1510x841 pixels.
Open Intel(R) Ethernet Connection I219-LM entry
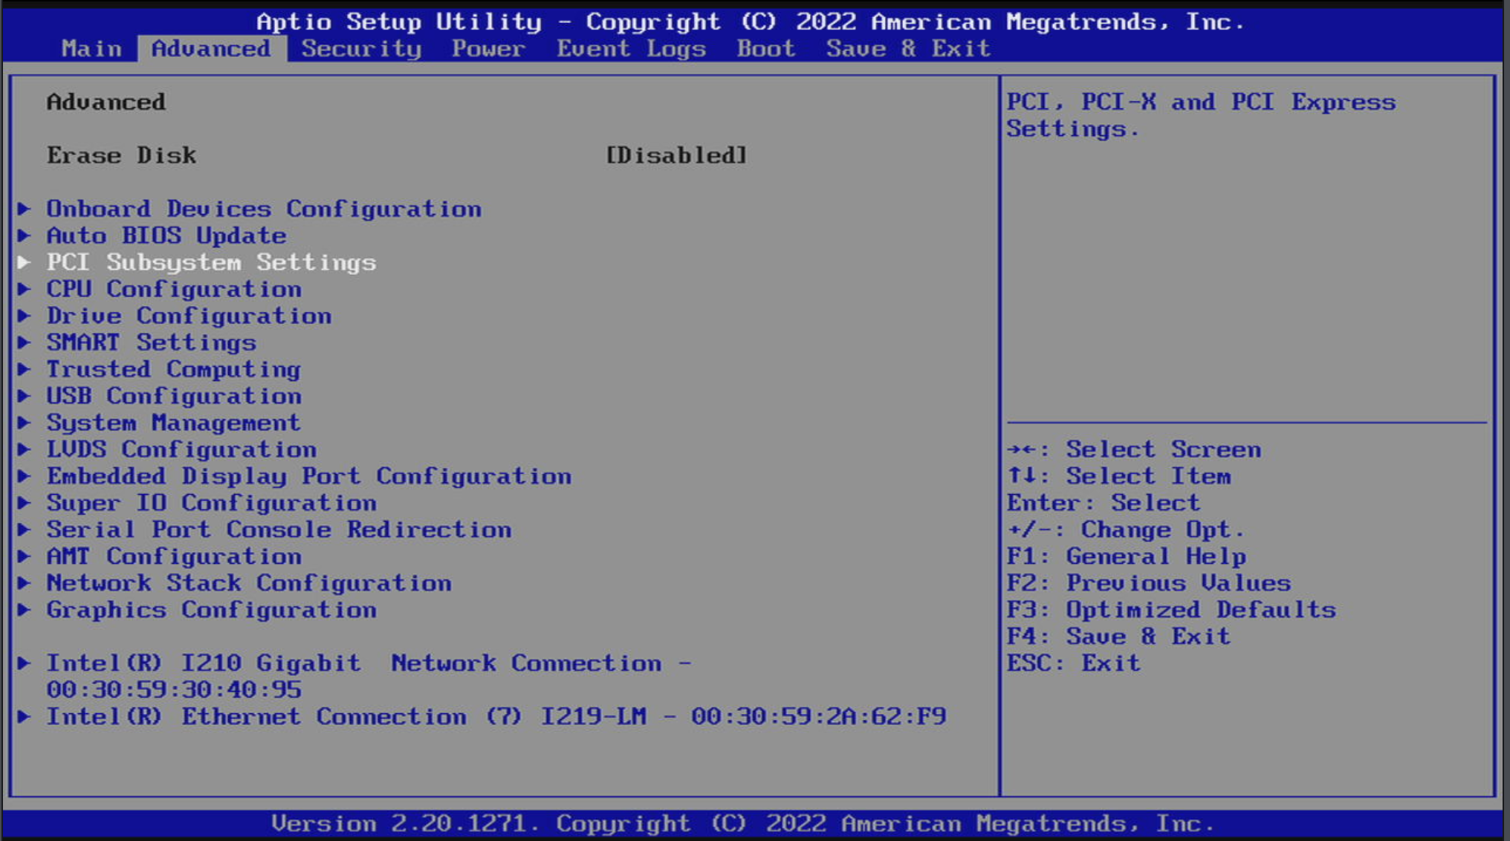point(496,717)
